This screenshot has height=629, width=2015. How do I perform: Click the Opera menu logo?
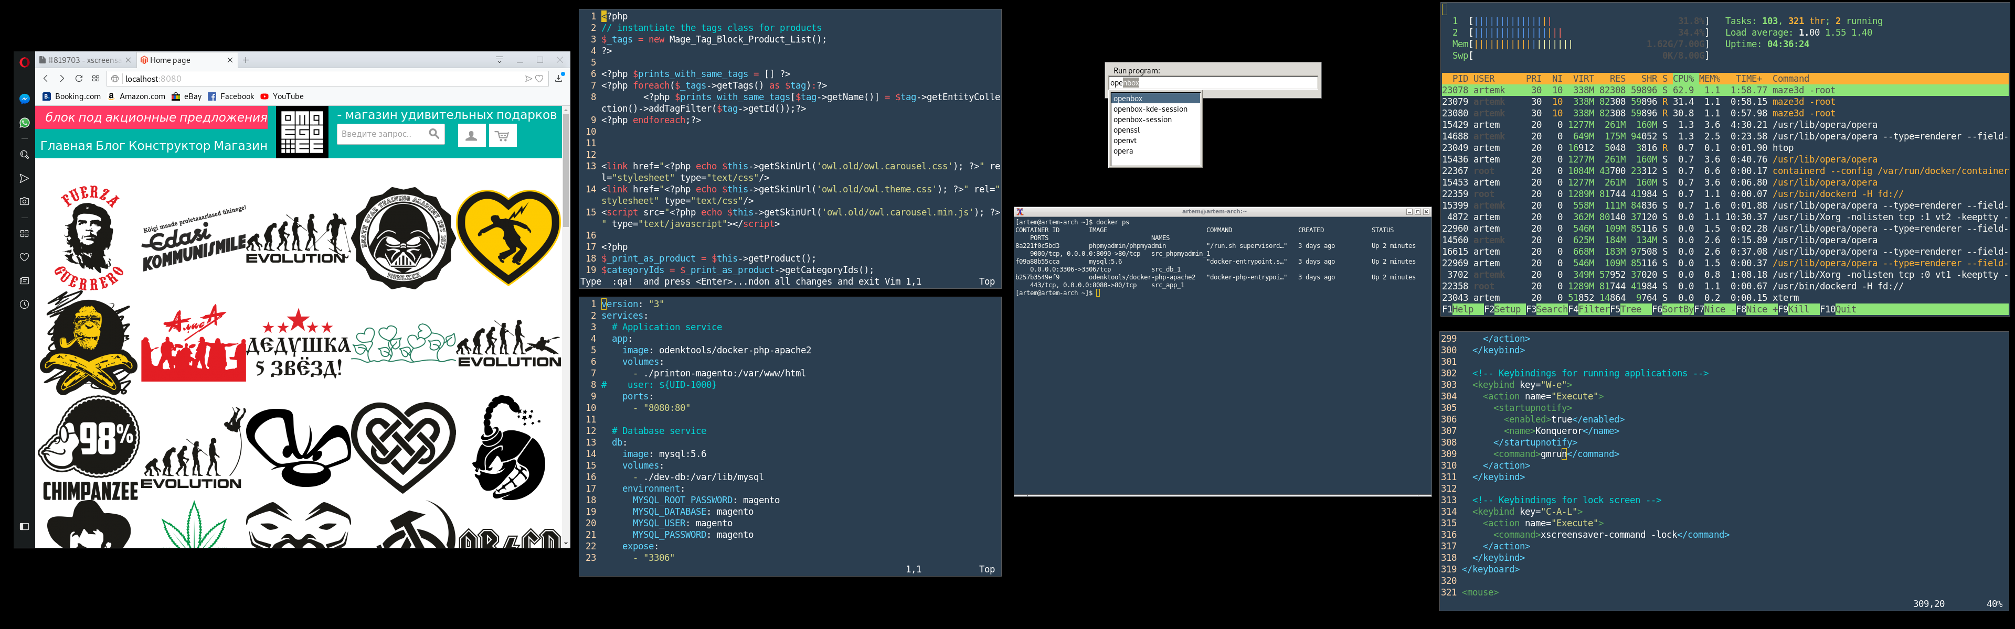tap(24, 62)
